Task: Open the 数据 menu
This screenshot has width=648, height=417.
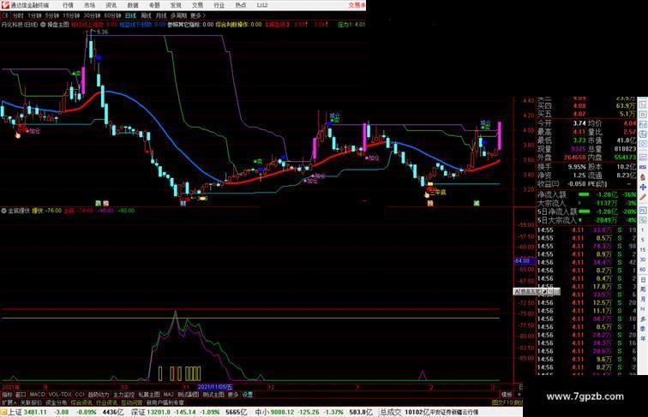Action: coord(133,5)
